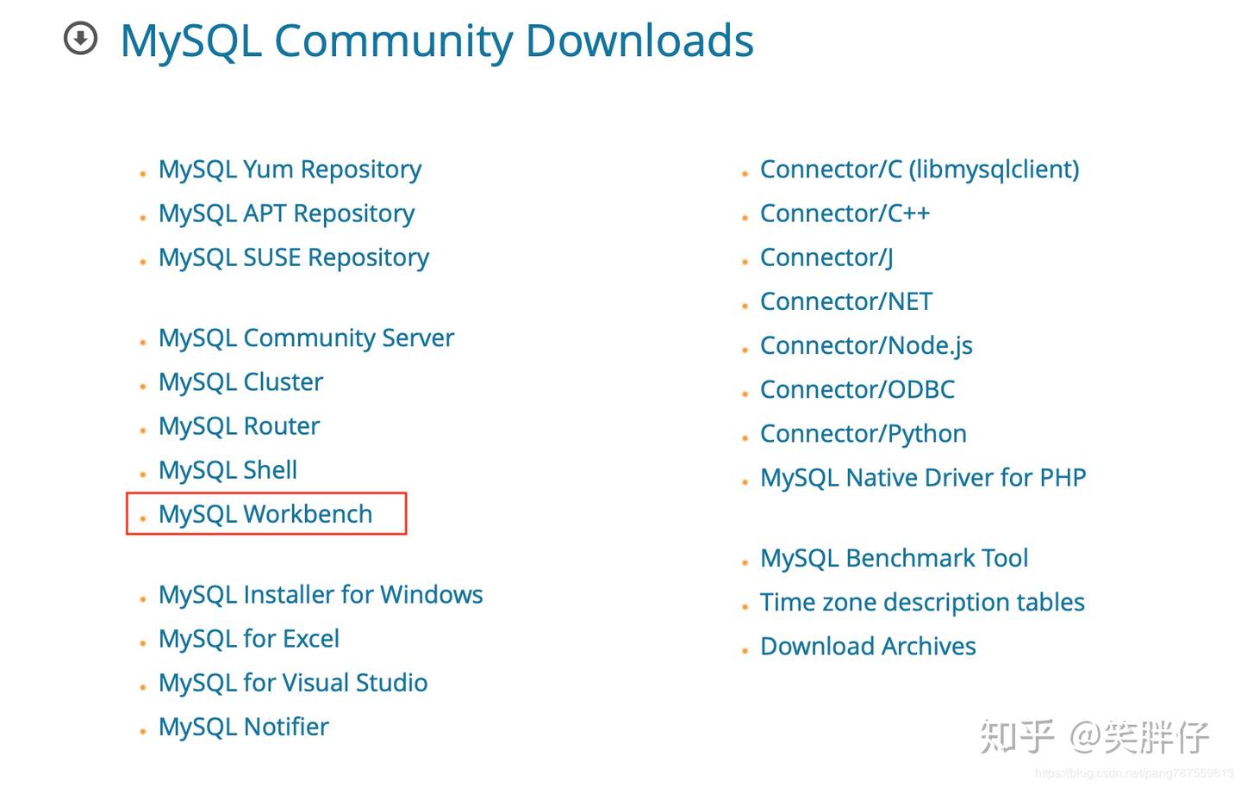
Task: Click the Connector/Node.js link
Action: coord(866,345)
